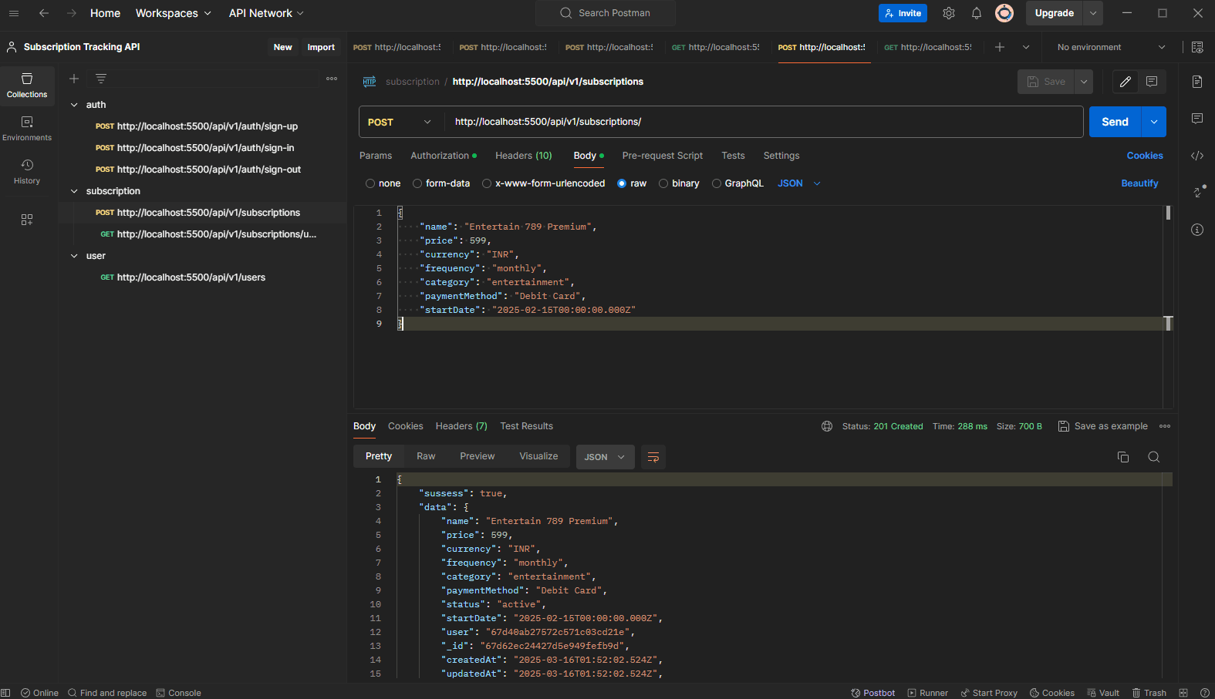Go back with the left arrow
1215x699 pixels.
click(44, 13)
